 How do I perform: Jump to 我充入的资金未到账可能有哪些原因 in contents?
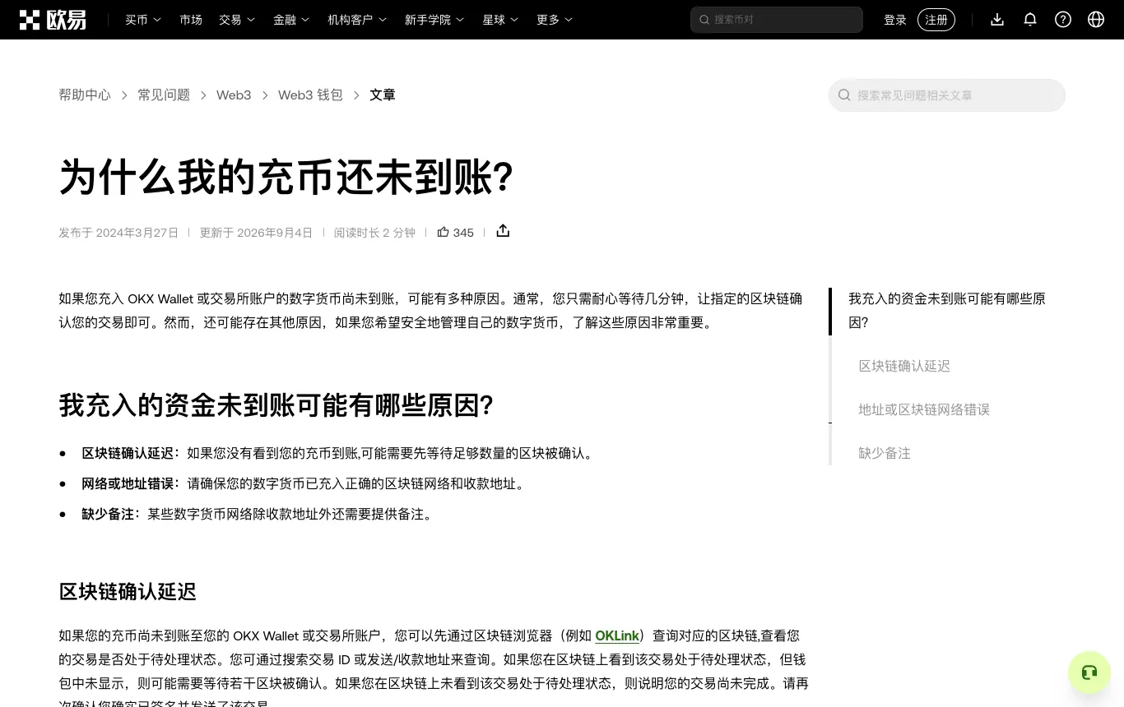[947, 311]
